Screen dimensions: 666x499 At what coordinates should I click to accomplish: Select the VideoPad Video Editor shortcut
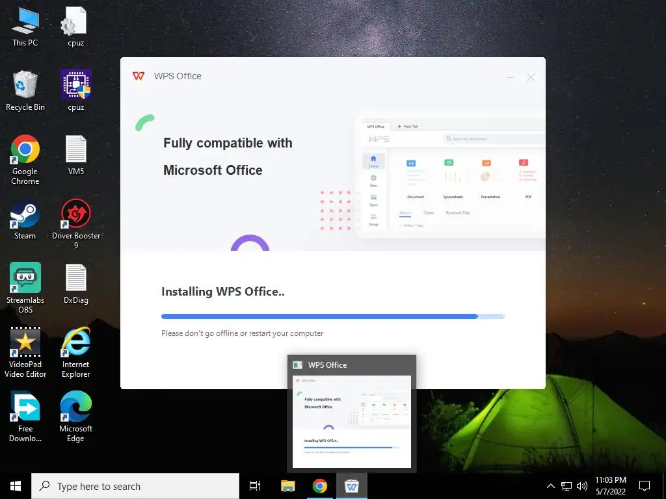point(25,352)
